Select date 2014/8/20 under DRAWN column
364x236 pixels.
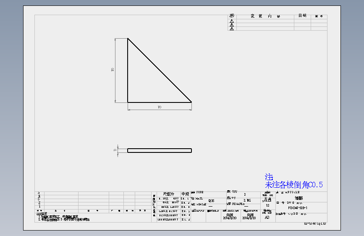tap(249, 218)
